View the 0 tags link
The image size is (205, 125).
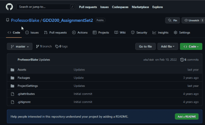pos(61,46)
